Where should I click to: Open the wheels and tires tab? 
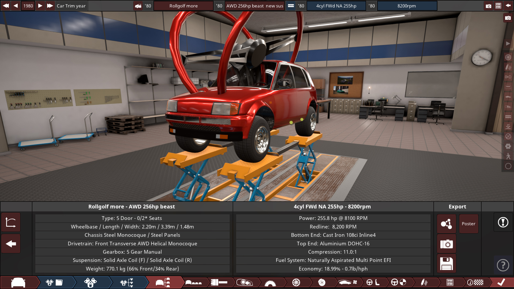[296, 282]
